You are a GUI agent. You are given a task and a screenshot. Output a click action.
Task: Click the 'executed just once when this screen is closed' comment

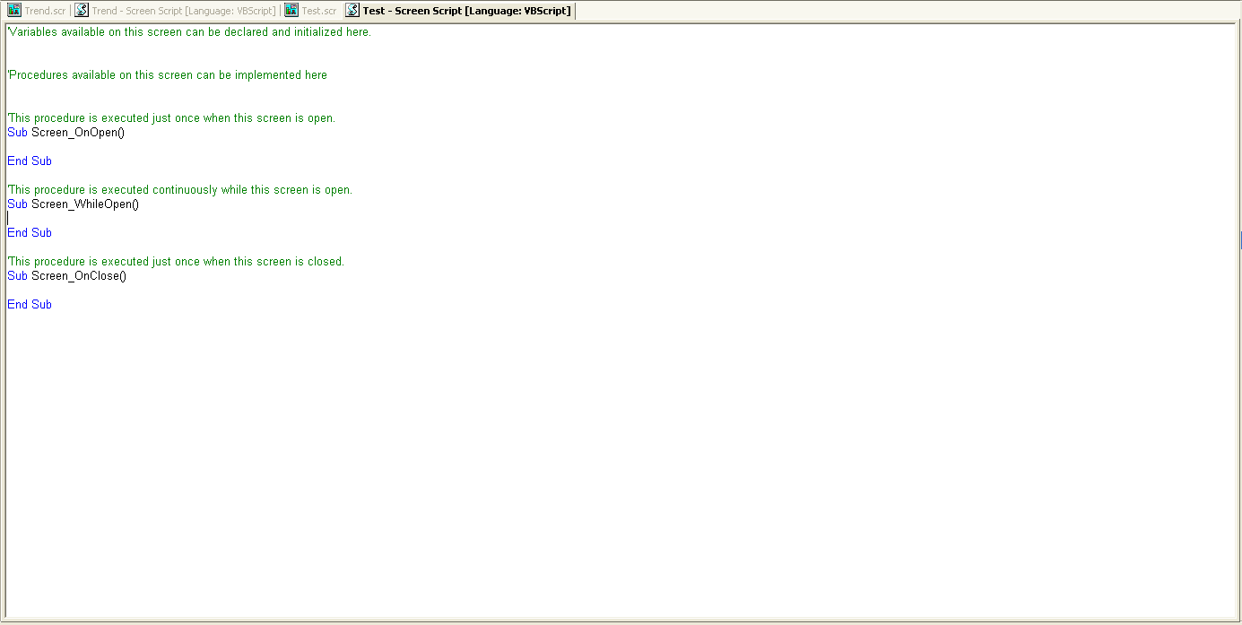coord(176,262)
